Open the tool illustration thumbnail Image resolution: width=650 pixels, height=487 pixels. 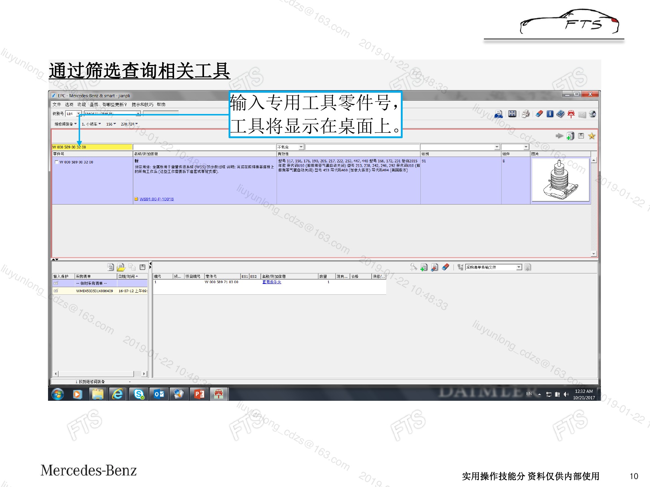[x=560, y=180]
